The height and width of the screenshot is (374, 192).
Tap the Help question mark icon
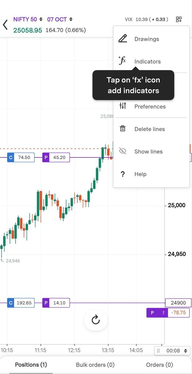(x=123, y=174)
